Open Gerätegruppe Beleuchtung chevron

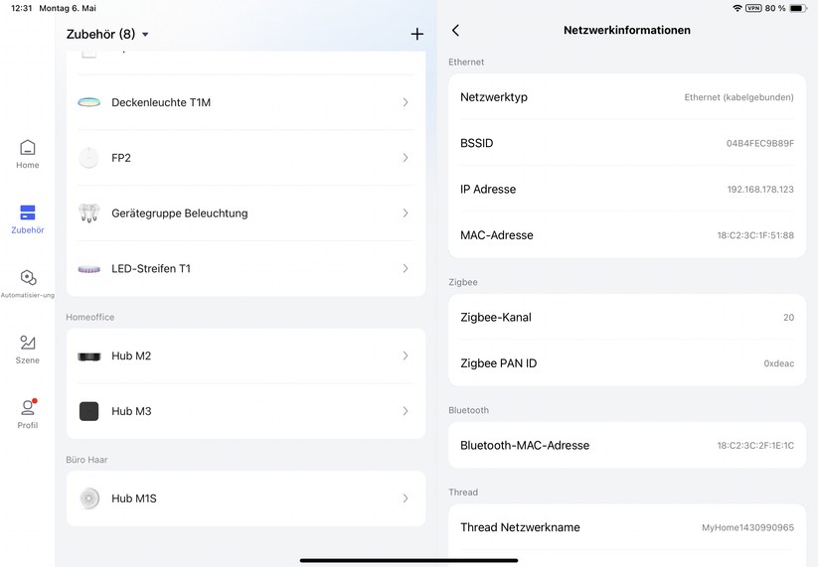tap(406, 213)
